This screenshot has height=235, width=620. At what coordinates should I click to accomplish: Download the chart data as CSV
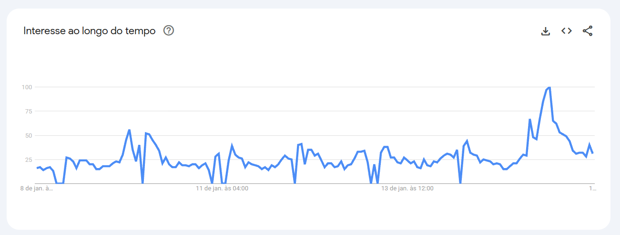coord(546,31)
